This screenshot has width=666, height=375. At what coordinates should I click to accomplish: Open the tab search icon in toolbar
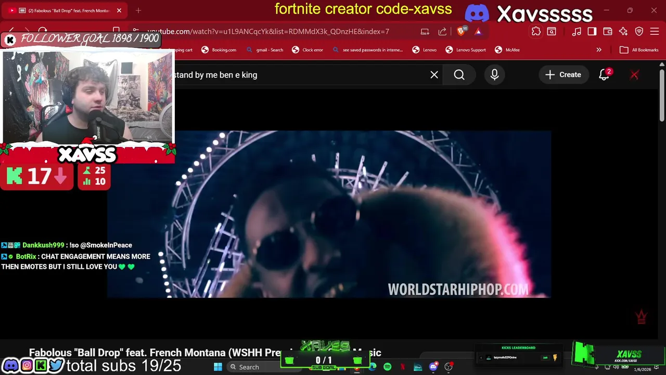552,31
